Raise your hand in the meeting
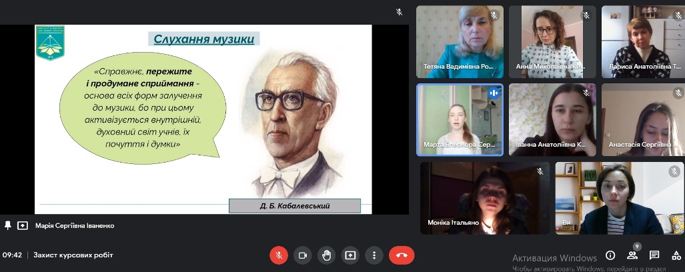685x272 pixels. pyautogui.click(x=326, y=255)
